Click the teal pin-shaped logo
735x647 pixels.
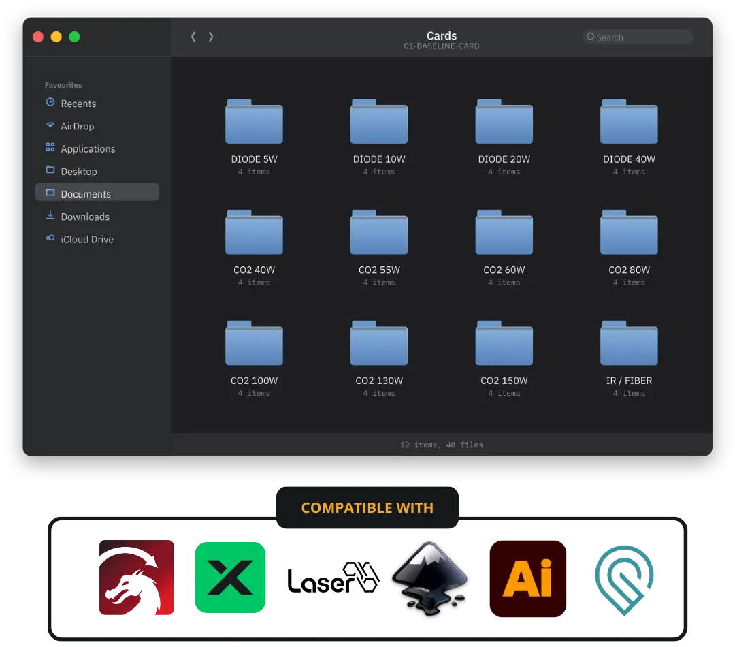pyautogui.click(x=624, y=580)
